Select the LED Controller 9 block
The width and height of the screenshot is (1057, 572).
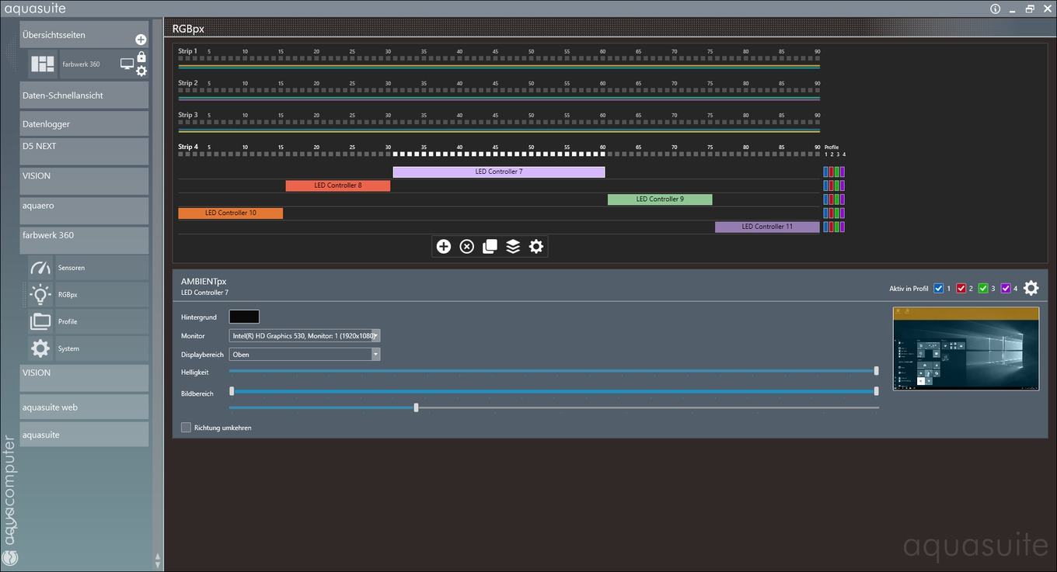660,199
